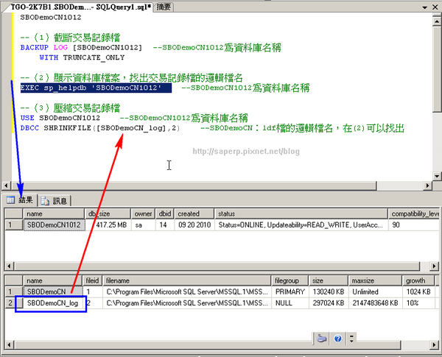Open the toolbar options overflow arrow

click(x=351, y=338)
